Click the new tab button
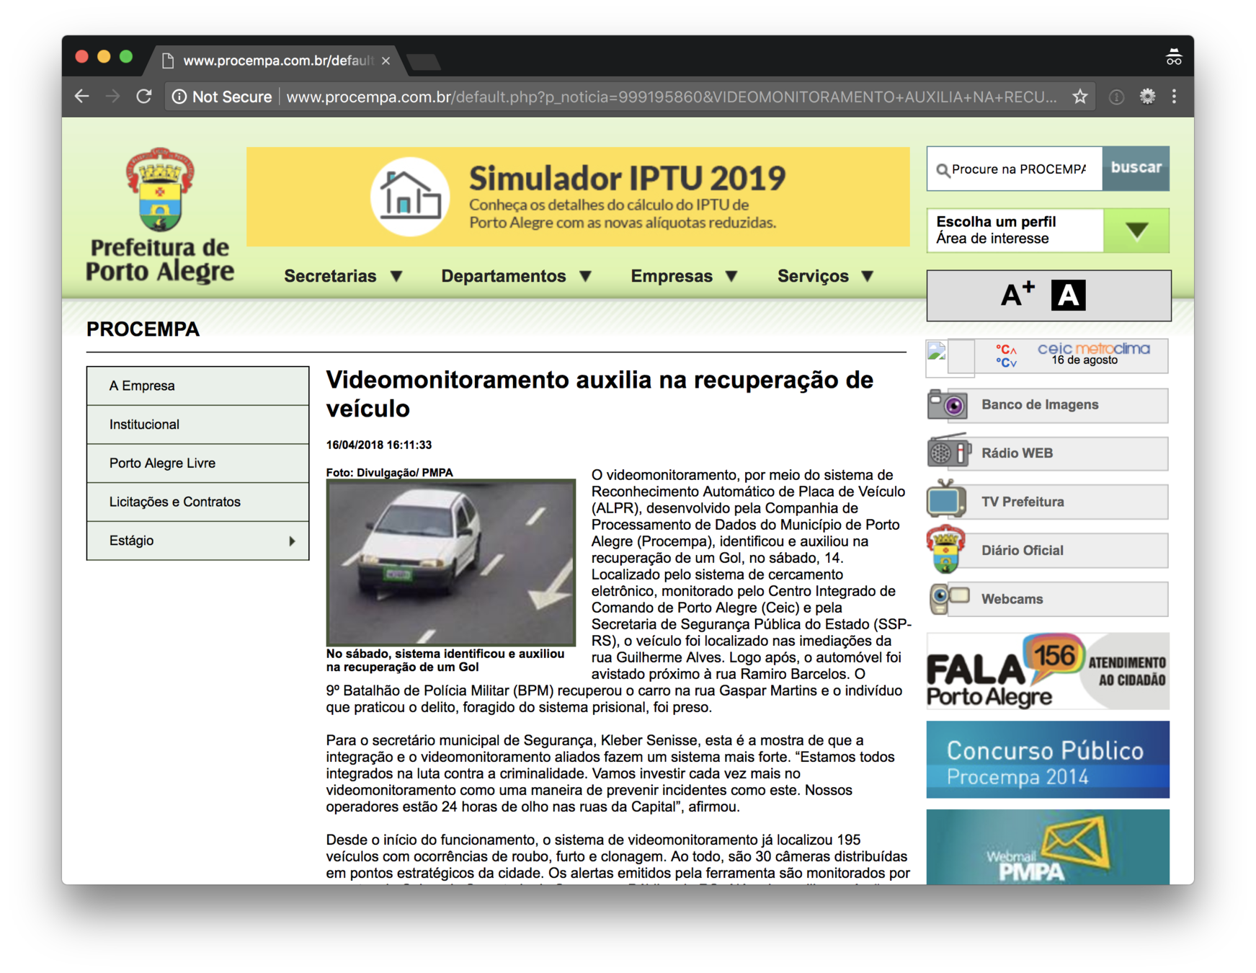 [x=424, y=63]
